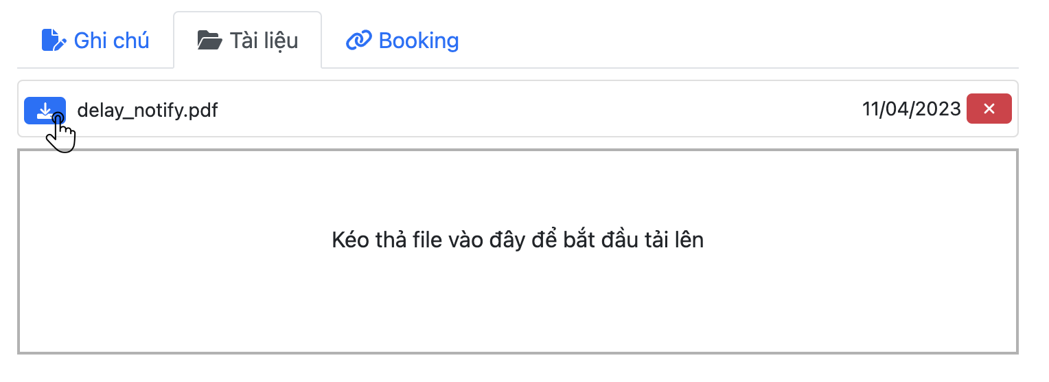Switch to the Ghi chú tab
1049x382 pixels.
(111, 41)
